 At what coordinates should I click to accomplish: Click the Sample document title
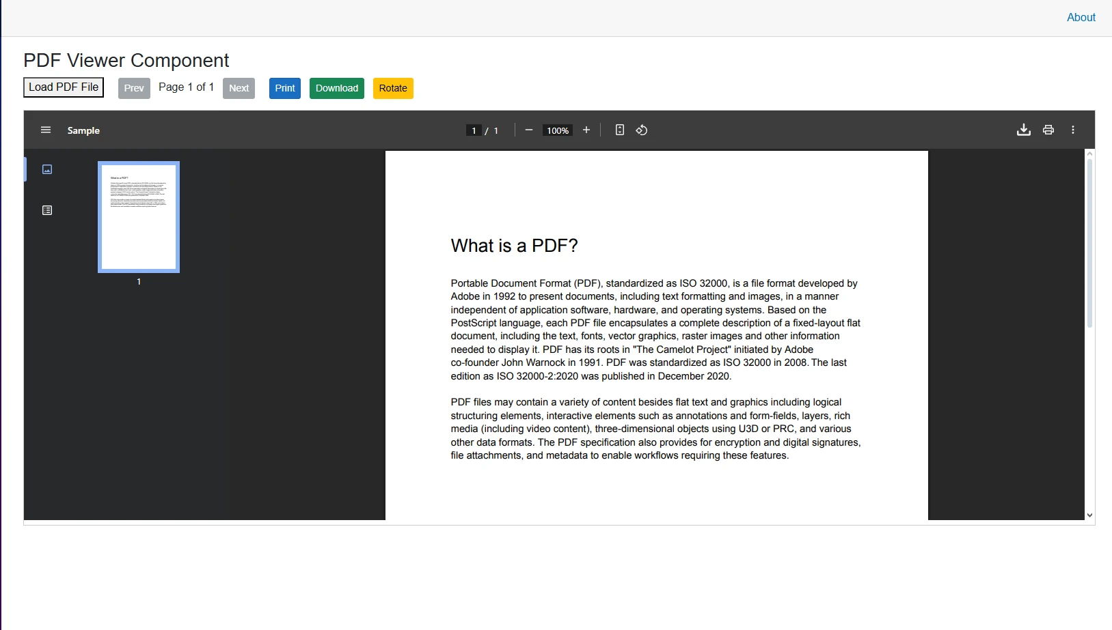click(x=83, y=130)
